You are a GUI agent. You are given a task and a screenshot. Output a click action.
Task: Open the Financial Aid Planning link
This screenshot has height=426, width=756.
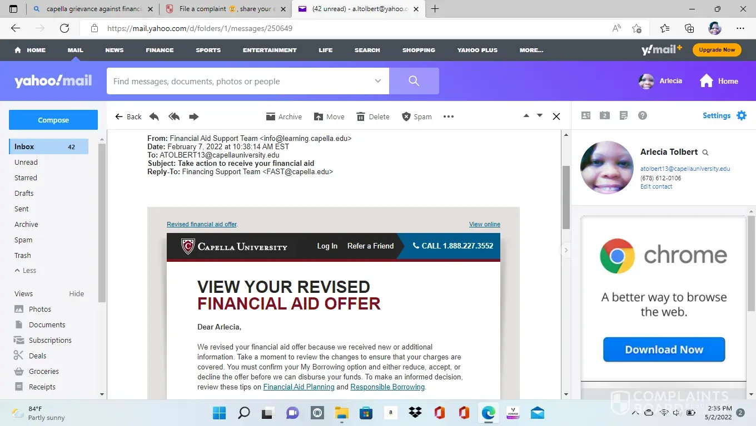(299, 387)
